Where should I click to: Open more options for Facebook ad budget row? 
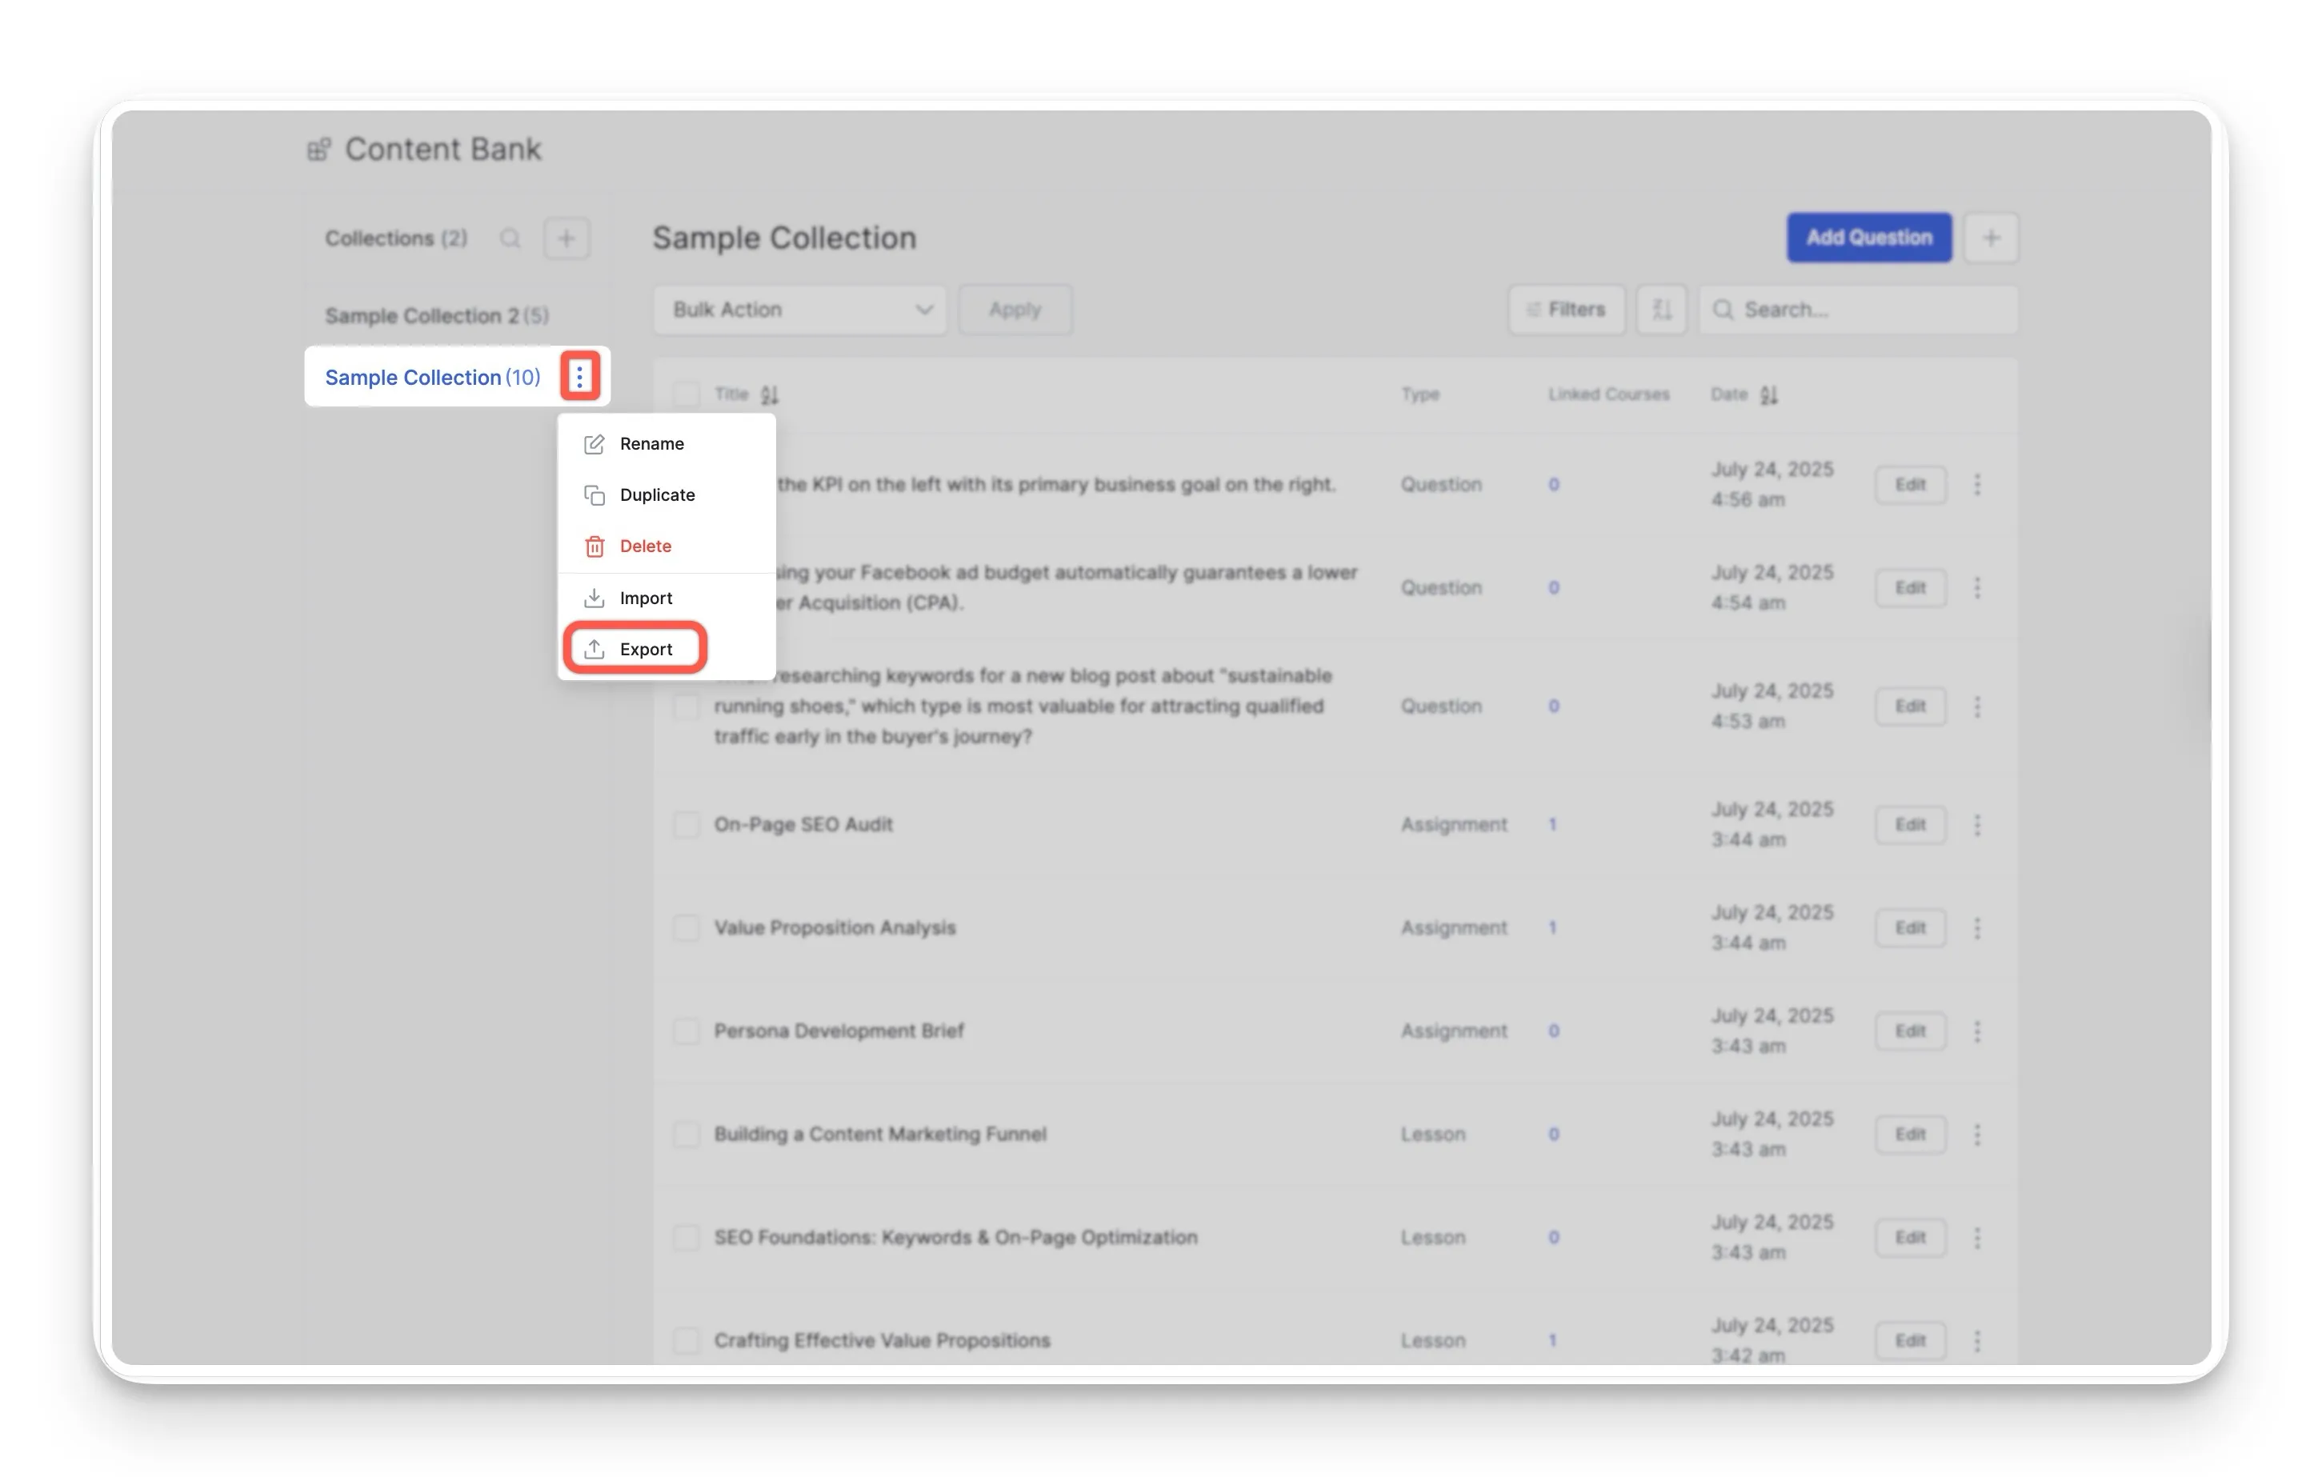(1977, 587)
